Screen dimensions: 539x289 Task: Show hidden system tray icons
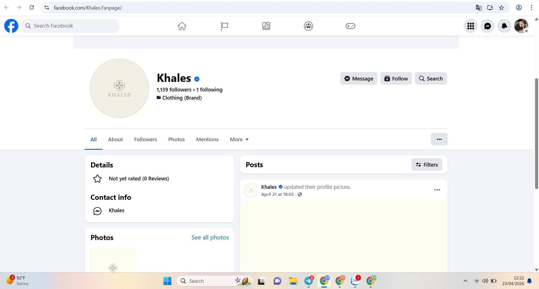point(465,281)
